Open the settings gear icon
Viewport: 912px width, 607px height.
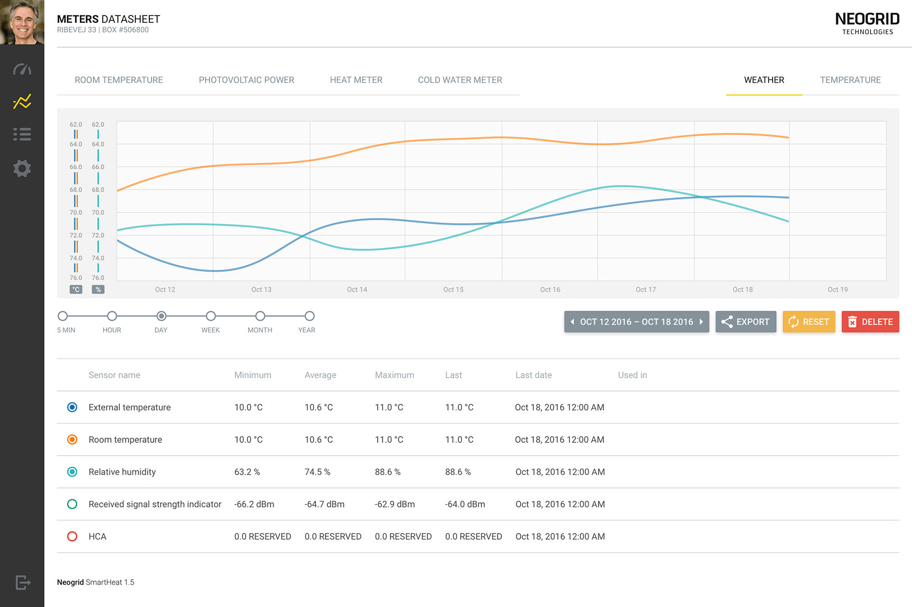[22, 168]
